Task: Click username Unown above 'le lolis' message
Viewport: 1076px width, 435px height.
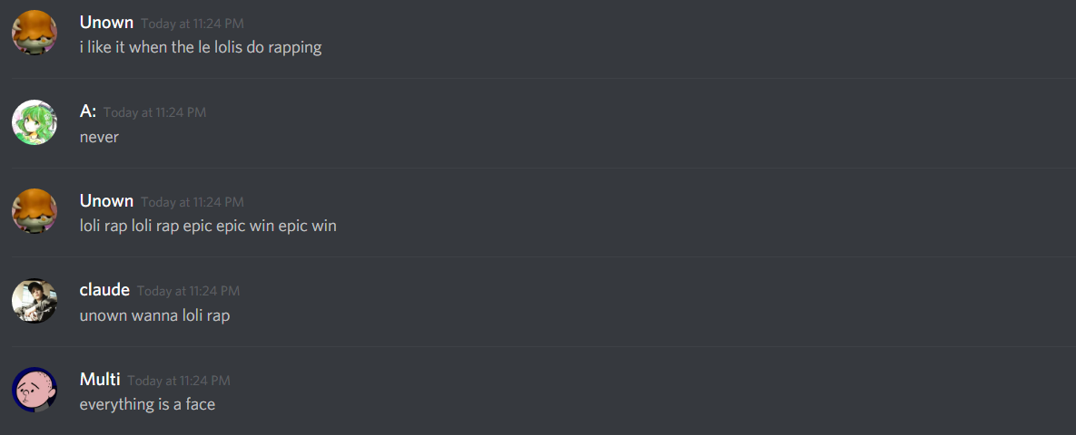Action: pyautogui.click(x=106, y=23)
